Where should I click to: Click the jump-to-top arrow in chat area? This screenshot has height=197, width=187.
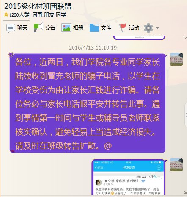pos(185,38)
